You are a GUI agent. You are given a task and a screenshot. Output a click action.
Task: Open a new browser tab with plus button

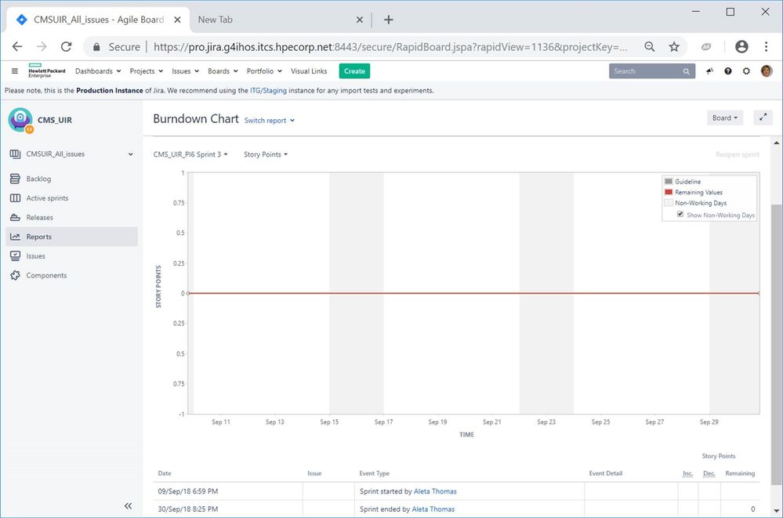388,20
